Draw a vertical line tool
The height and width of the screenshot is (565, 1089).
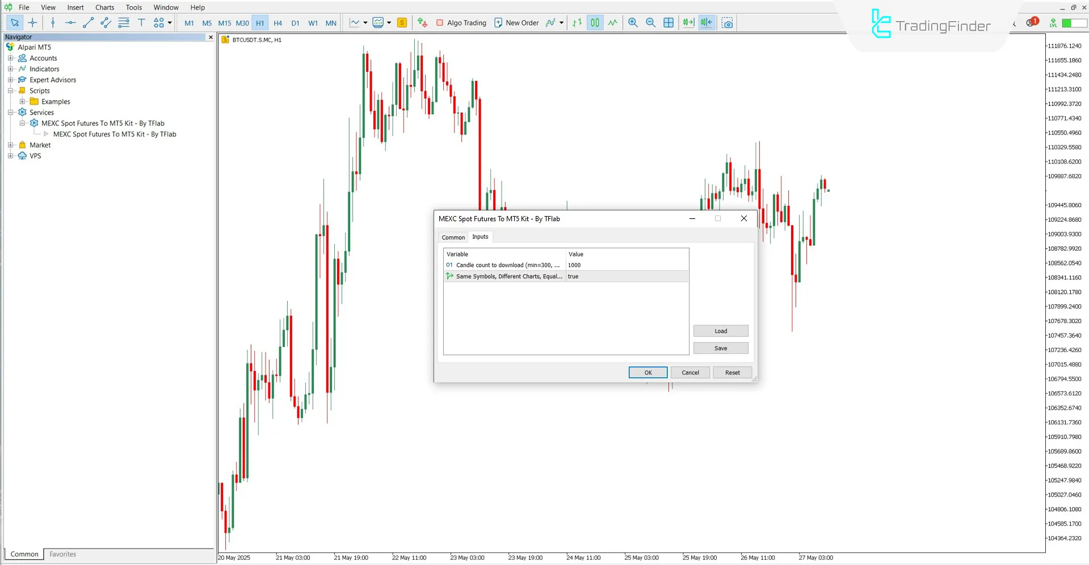pos(53,23)
